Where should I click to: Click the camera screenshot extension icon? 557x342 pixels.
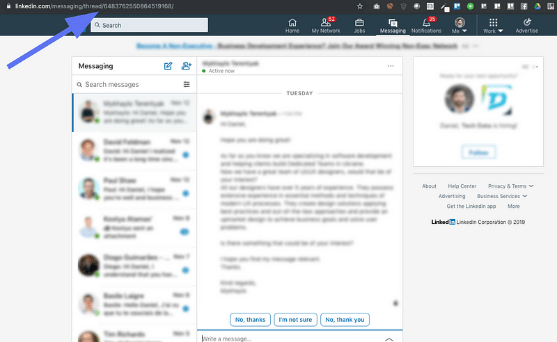[377, 6]
